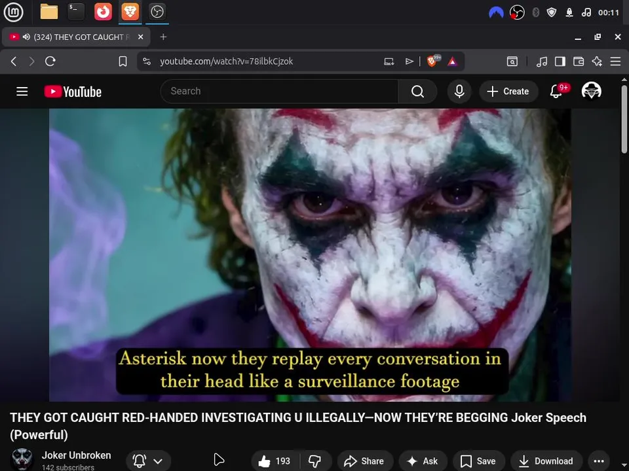Launch the Terminal from the panel
The width and height of the screenshot is (629, 471).
[76, 12]
